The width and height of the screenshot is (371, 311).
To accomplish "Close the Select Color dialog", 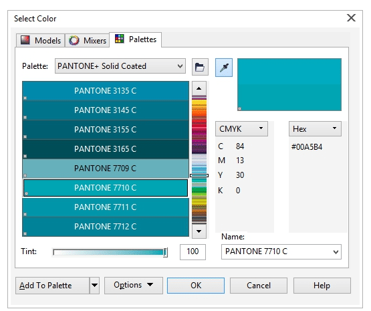I will coord(351,18).
